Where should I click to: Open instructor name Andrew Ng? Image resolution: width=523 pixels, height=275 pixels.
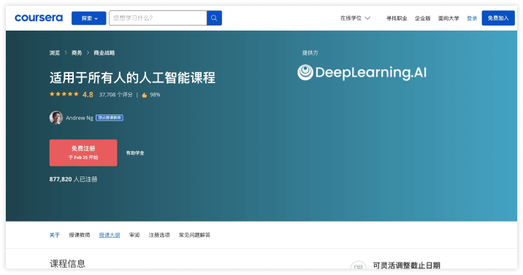(80, 118)
